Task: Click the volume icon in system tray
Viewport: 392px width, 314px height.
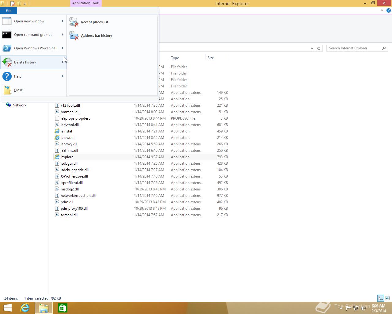Action: coord(364,308)
